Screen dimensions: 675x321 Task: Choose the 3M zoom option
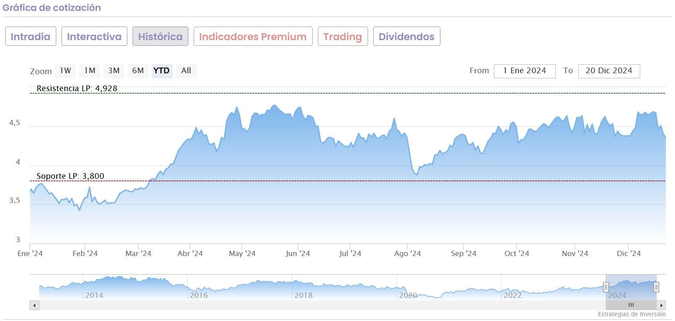(114, 71)
